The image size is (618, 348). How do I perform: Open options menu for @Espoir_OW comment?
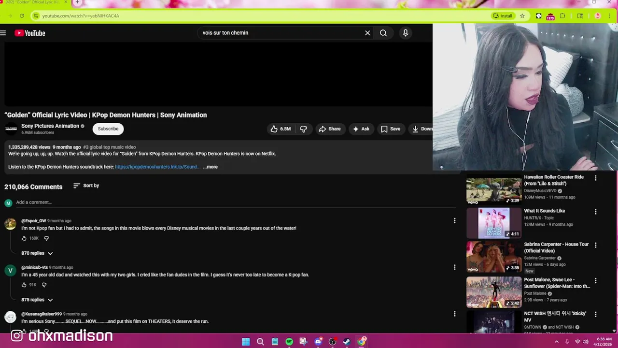(454, 221)
